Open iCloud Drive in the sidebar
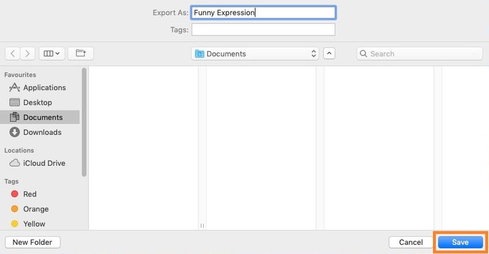 [x=40, y=163]
